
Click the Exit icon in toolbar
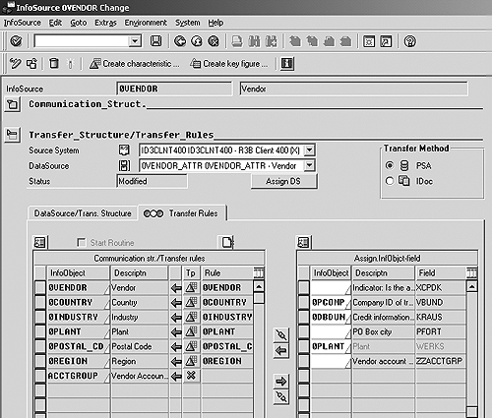[x=197, y=41]
